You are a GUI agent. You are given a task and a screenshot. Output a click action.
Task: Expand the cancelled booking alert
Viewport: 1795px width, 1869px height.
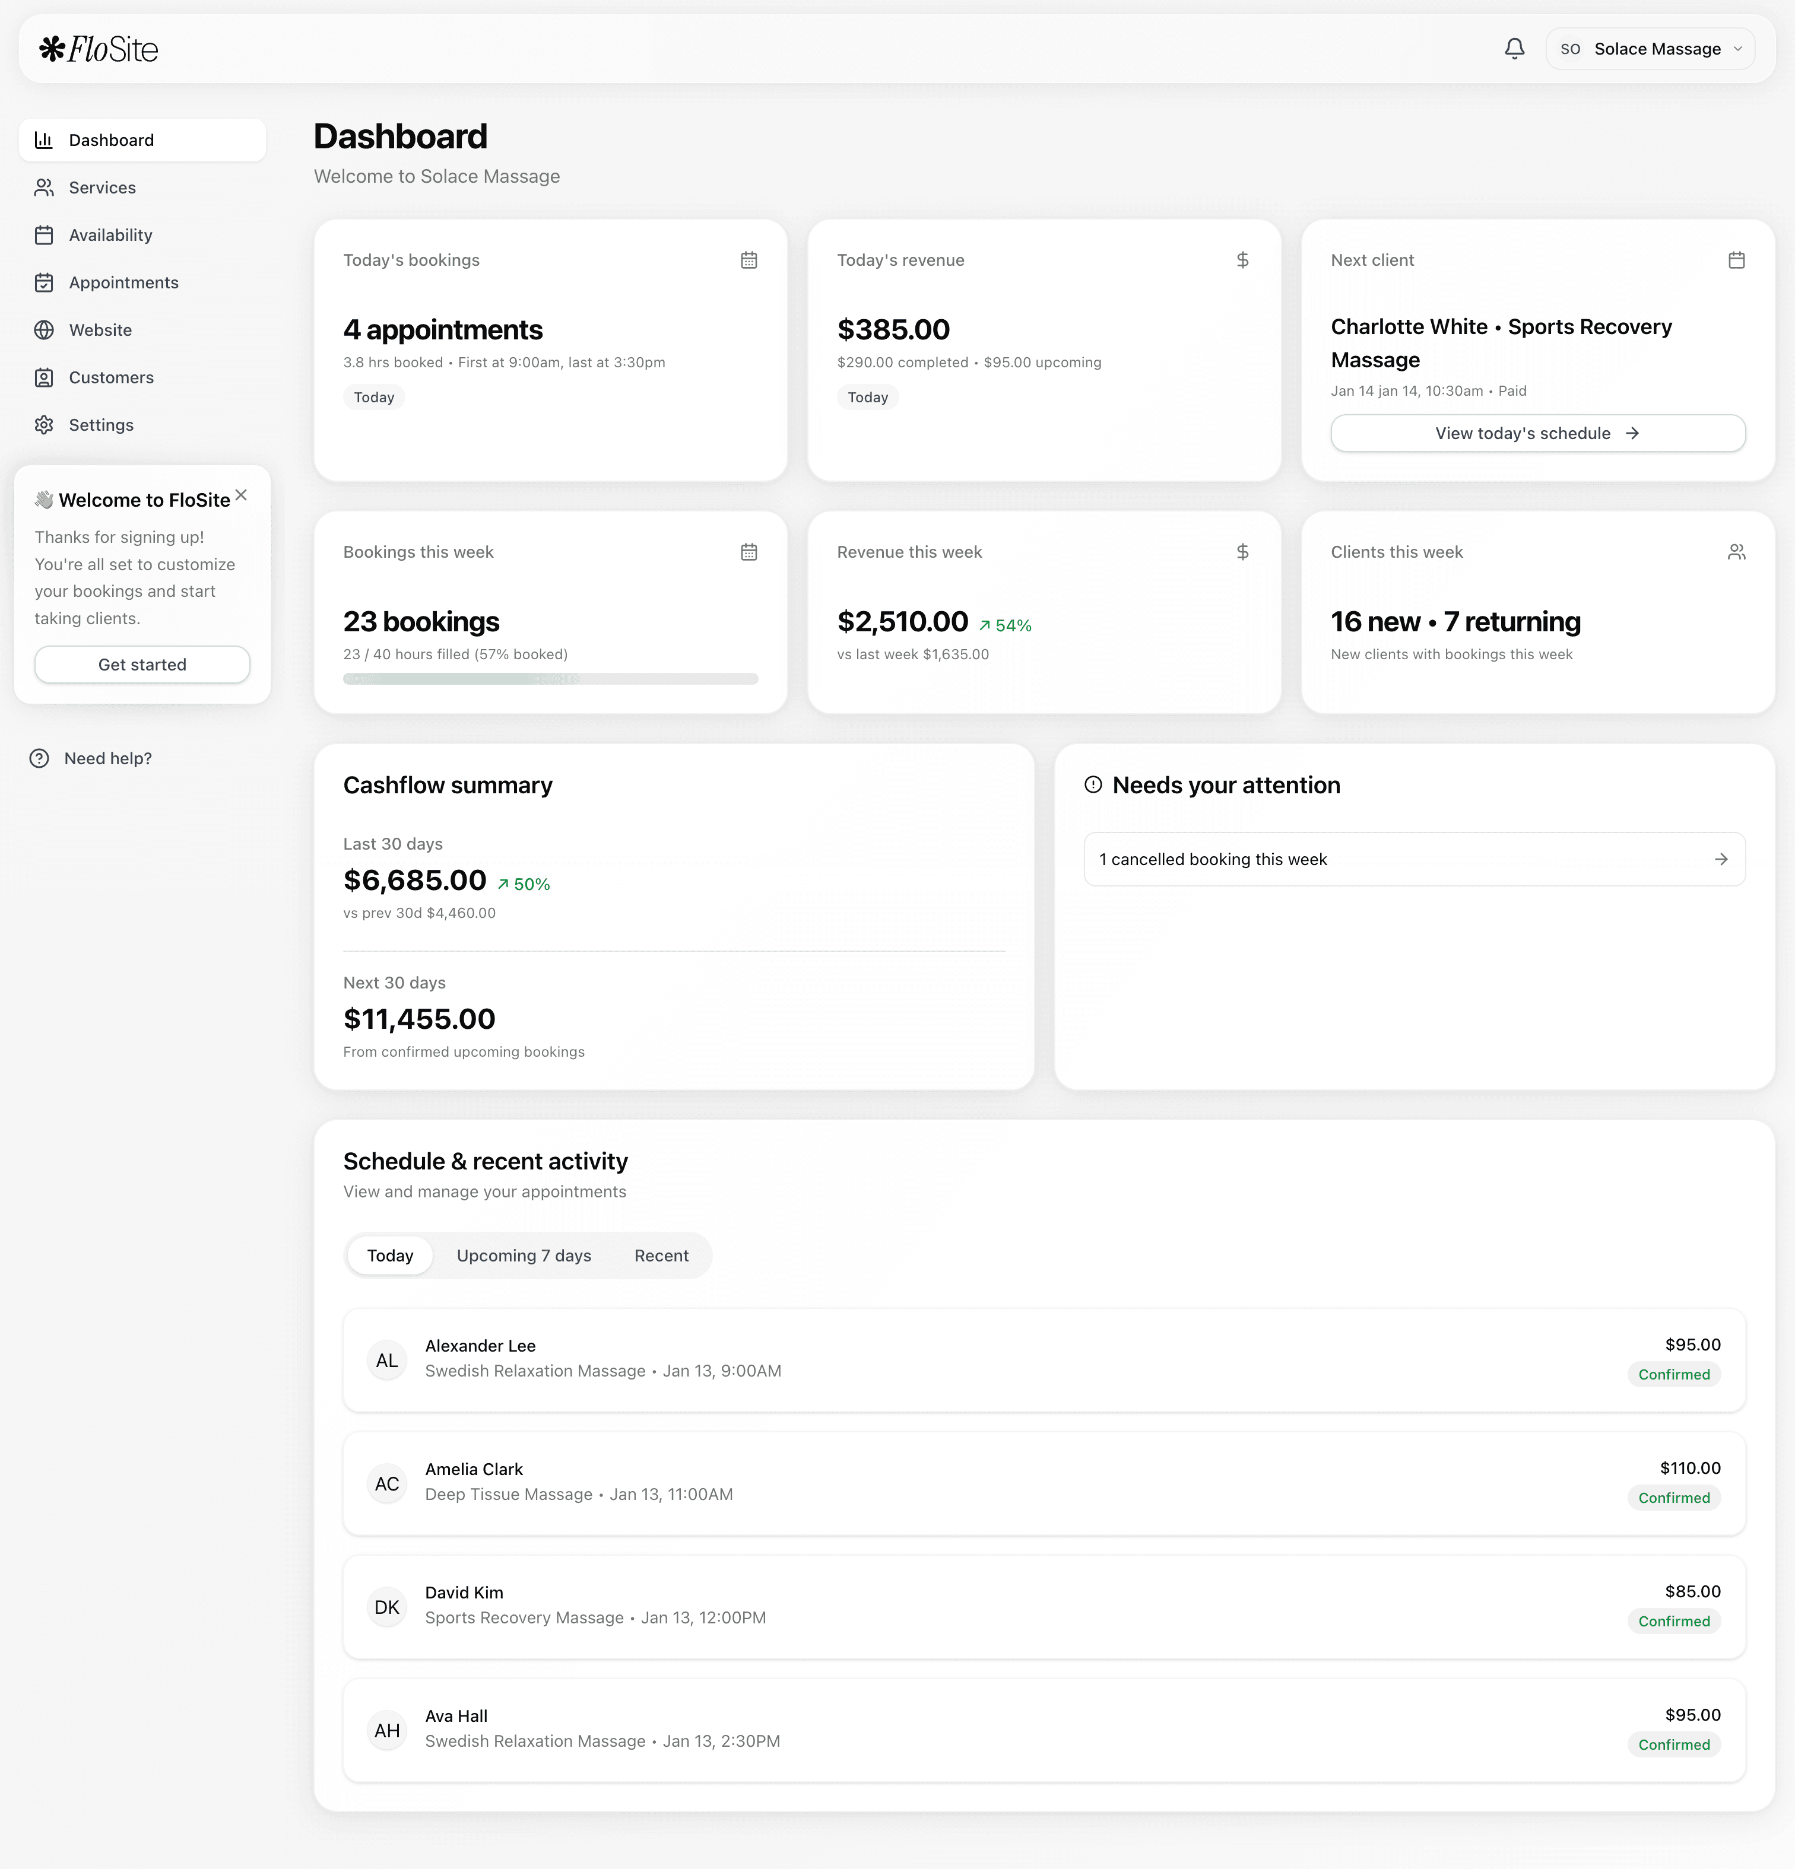pos(1413,859)
